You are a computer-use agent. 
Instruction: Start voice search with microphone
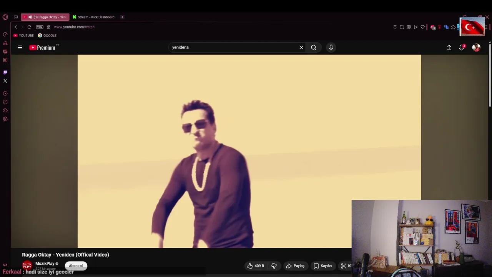pyautogui.click(x=331, y=47)
